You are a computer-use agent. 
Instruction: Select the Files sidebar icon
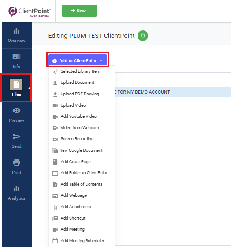[16, 84]
